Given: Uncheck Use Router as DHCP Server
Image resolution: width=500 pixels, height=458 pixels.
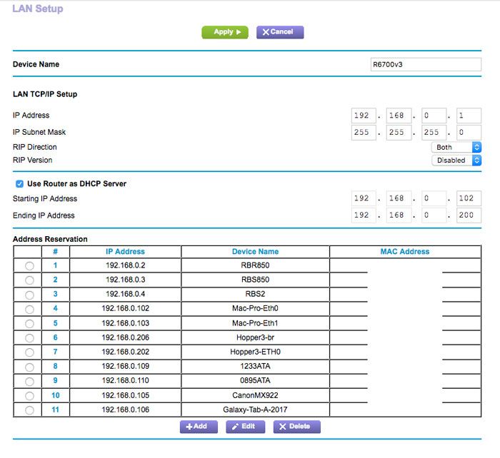Looking at the screenshot, I should (19, 184).
